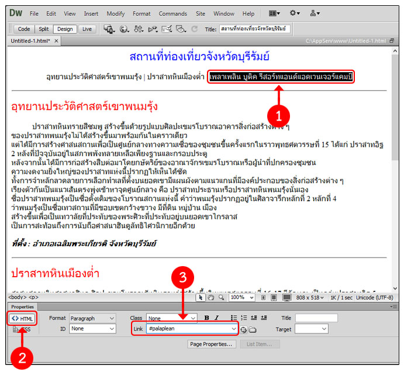Select the Zoom magnifier tool in status bar

tap(220, 298)
